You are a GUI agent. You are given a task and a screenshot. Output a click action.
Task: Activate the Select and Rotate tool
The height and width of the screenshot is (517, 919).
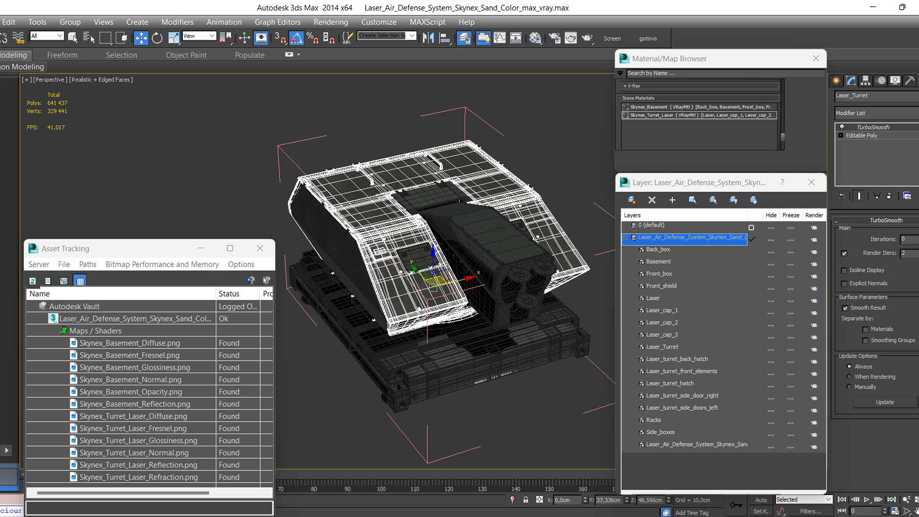[x=157, y=38]
